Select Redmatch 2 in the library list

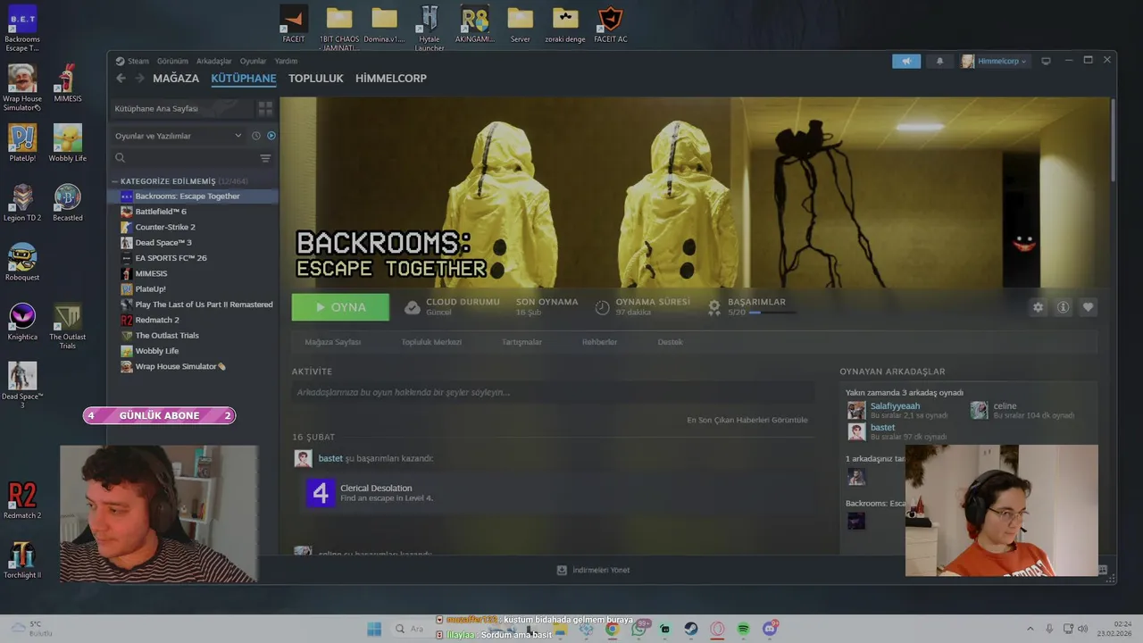(194, 320)
